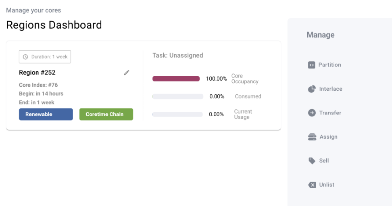392x206 pixels.
Task: Click the Regions Dashboard heading
Action: pos(54,25)
